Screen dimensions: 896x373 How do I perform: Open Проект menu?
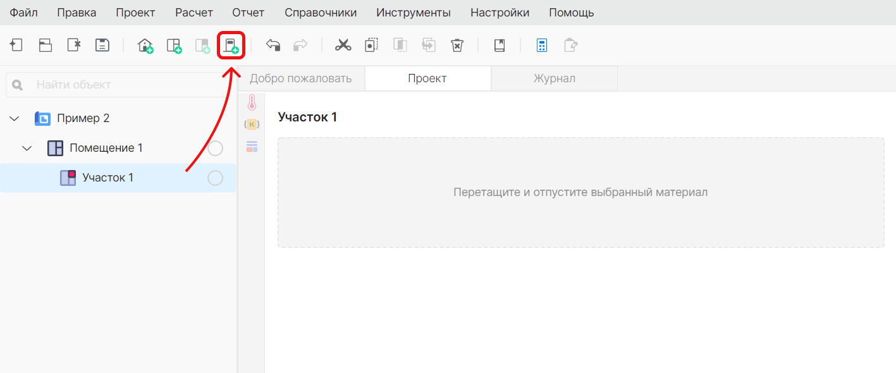pos(135,13)
